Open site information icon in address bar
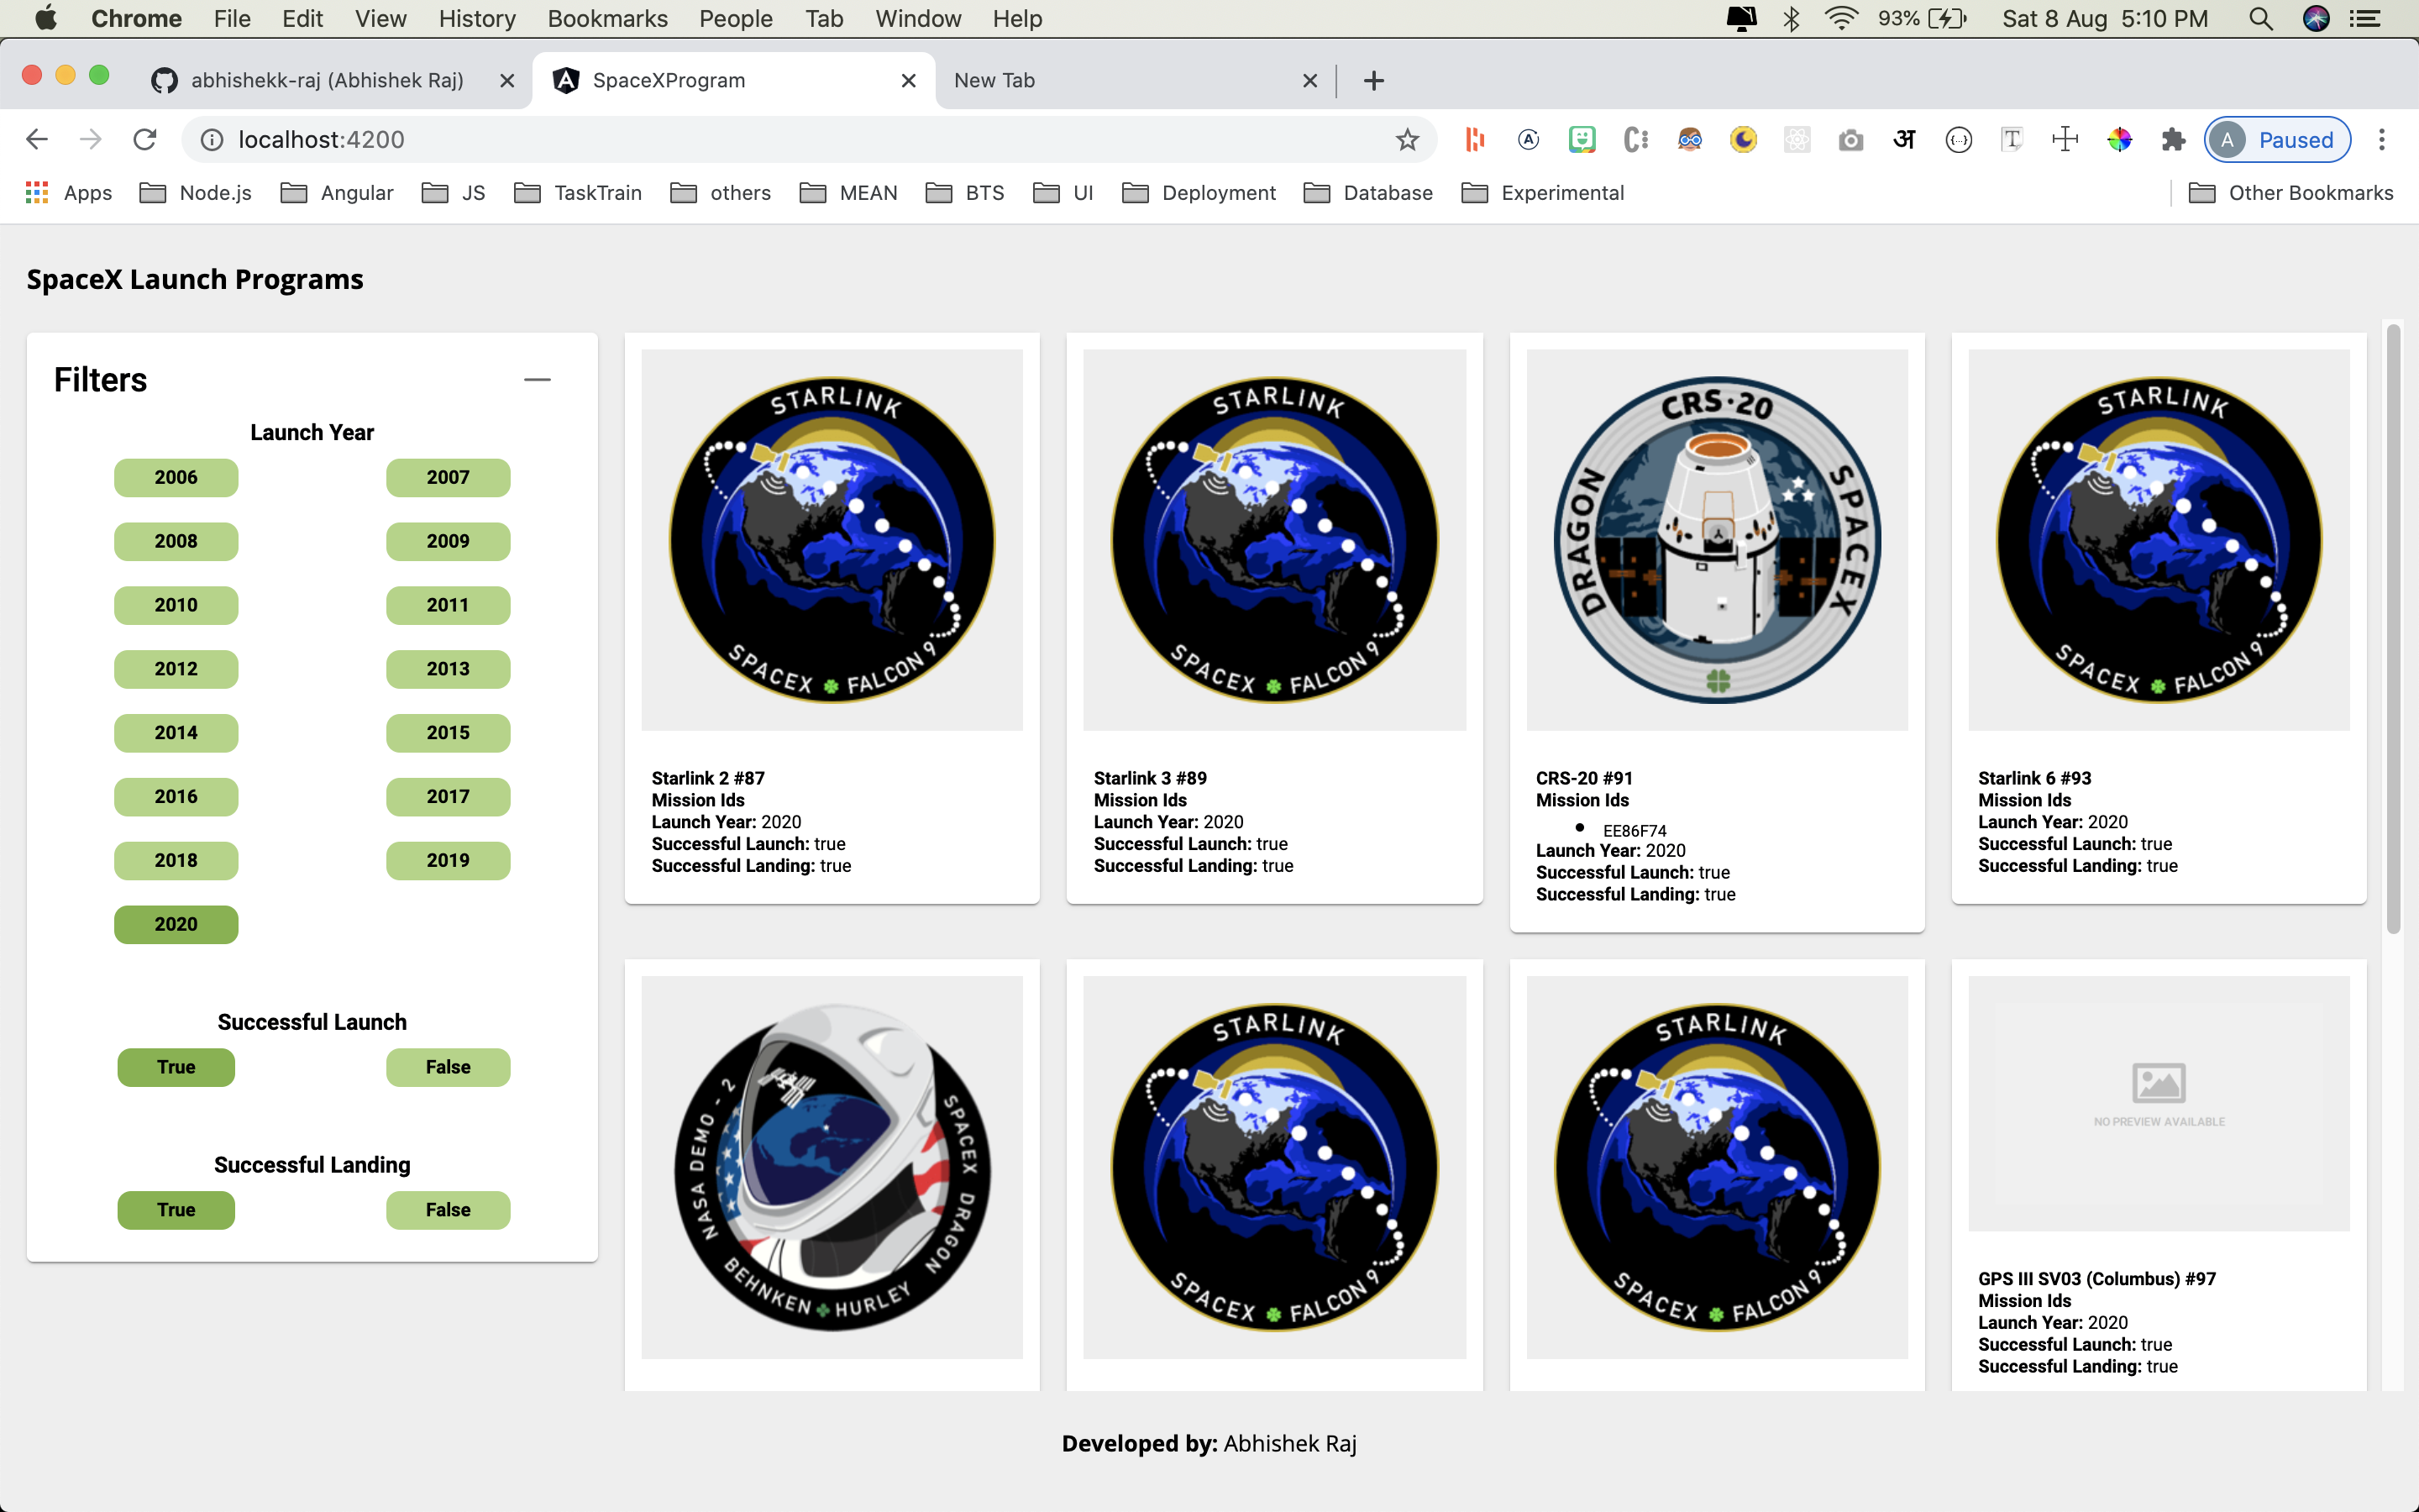Image resolution: width=2419 pixels, height=1512 pixels. pyautogui.click(x=212, y=140)
